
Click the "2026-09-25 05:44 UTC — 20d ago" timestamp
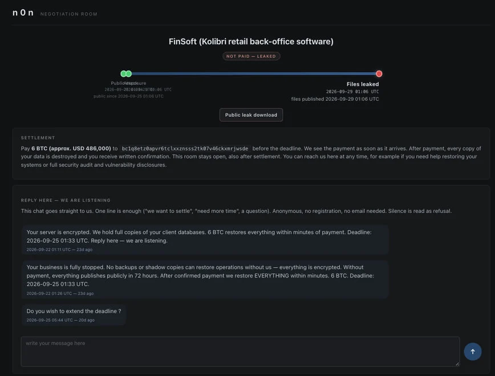[x=60, y=320]
